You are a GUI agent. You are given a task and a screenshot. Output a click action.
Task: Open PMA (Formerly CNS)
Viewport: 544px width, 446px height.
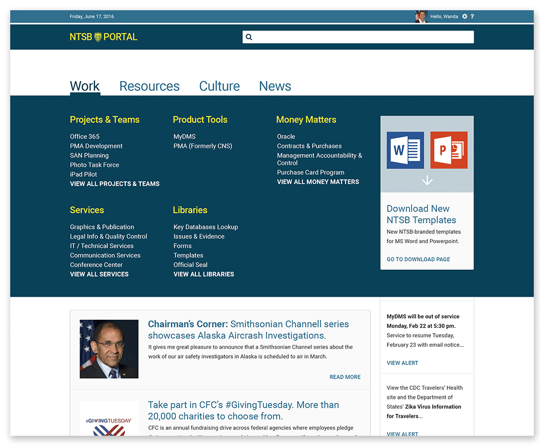[202, 146]
